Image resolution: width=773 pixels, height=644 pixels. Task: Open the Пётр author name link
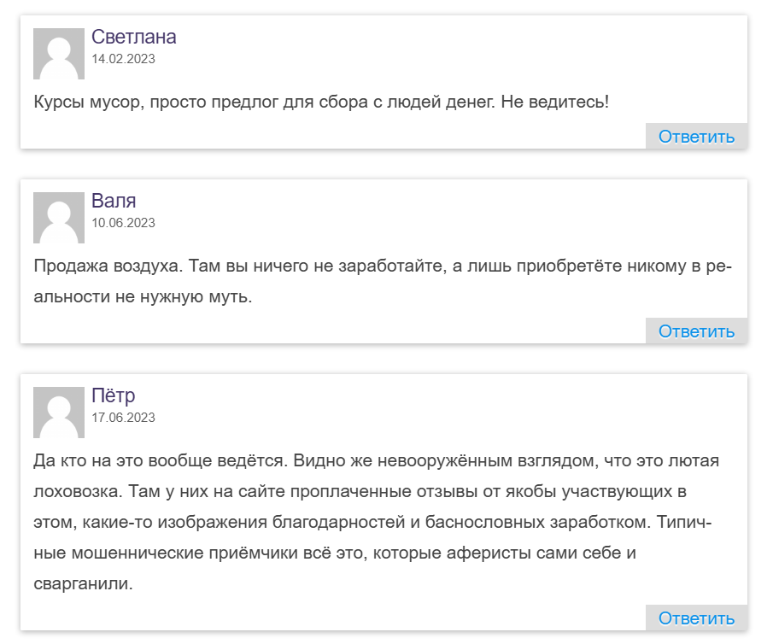[x=113, y=395]
